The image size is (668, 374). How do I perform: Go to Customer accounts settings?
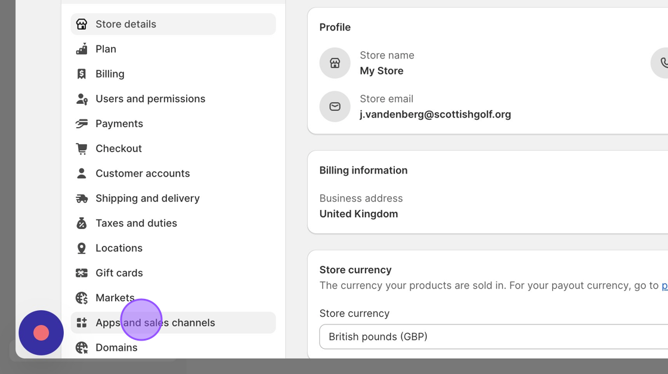[x=143, y=174]
